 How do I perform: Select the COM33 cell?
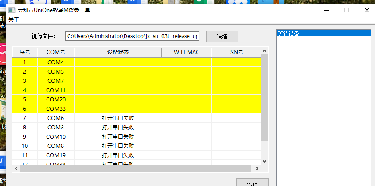coord(56,109)
